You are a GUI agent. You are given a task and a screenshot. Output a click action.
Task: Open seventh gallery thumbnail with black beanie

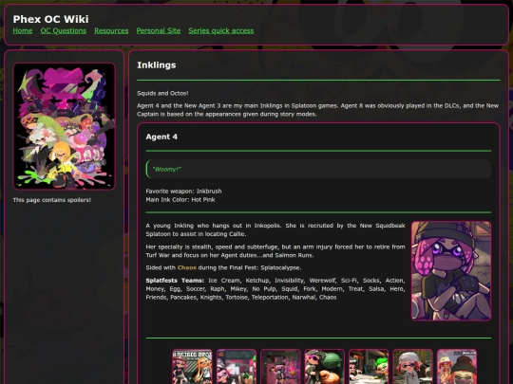(457, 366)
